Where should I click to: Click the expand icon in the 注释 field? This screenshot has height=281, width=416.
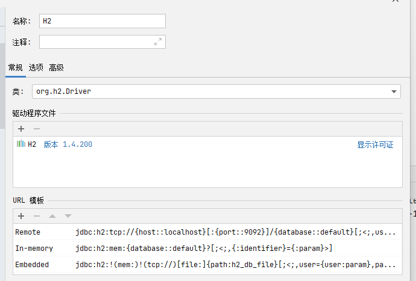pyautogui.click(x=158, y=42)
